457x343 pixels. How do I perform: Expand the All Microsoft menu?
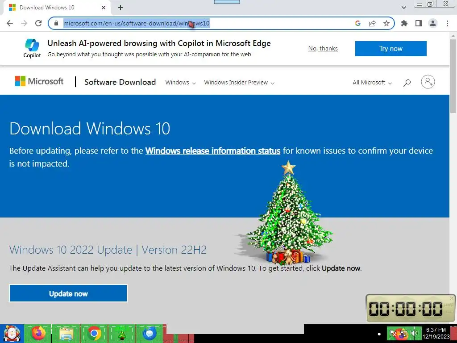(x=372, y=83)
